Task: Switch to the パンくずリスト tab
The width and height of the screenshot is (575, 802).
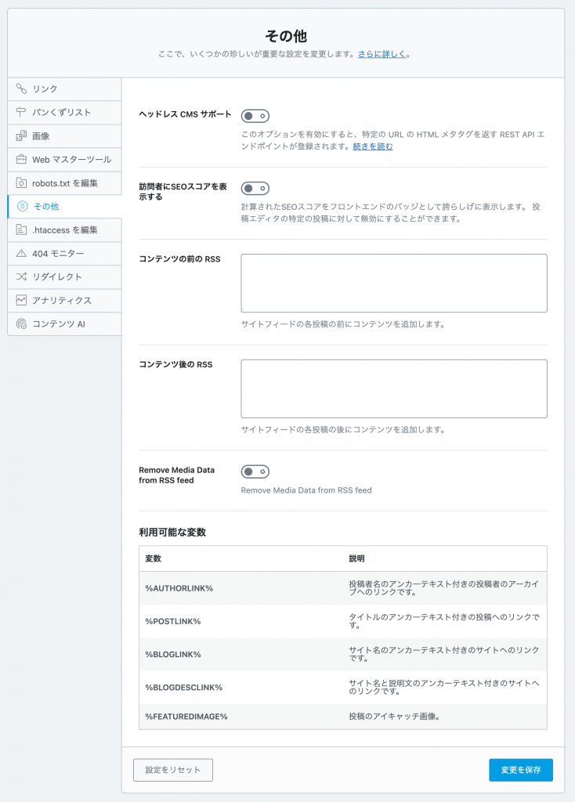Action: 64,113
